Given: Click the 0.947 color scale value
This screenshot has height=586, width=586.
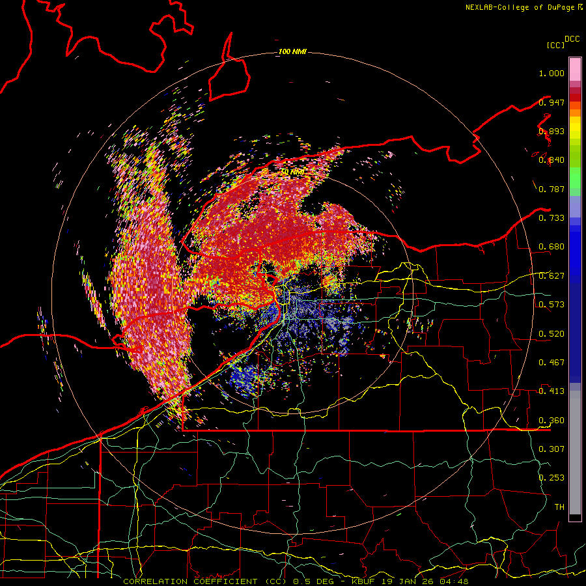Looking at the screenshot, I should pyautogui.click(x=551, y=102).
